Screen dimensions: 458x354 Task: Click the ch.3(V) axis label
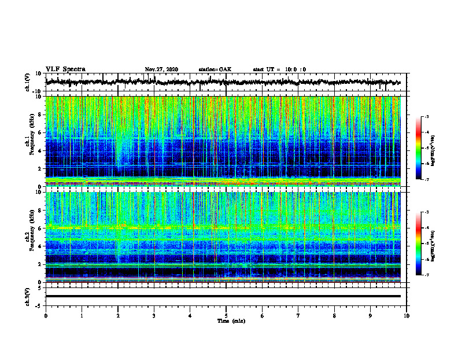click(x=28, y=297)
